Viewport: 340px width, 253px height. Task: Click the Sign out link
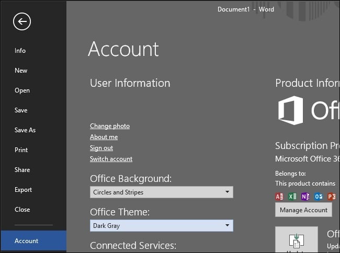click(x=101, y=148)
